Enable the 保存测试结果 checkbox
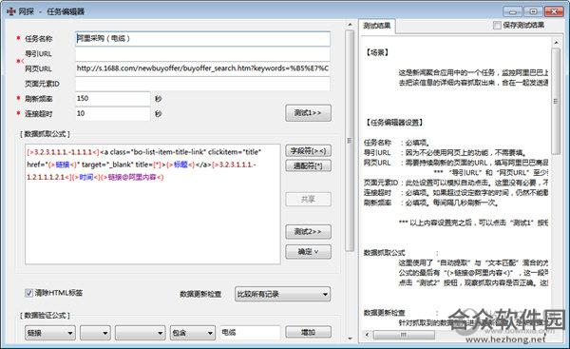Screen dimensions: 570x349 coord(497,25)
